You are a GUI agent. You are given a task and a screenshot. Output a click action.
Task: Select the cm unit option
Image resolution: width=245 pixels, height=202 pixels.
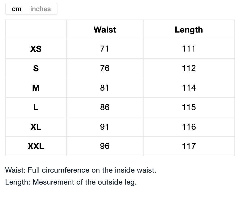[x=17, y=9]
